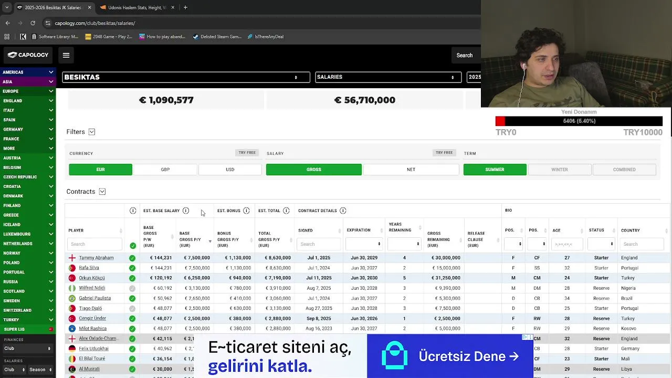Open a new browser tab
The image size is (672, 378).
(x=185, y=7)
